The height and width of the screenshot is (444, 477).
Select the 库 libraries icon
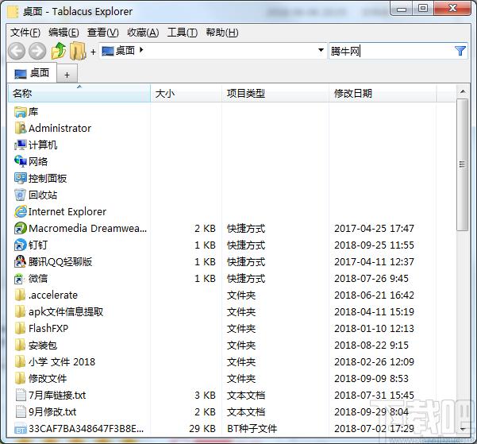tap(20, 112)
